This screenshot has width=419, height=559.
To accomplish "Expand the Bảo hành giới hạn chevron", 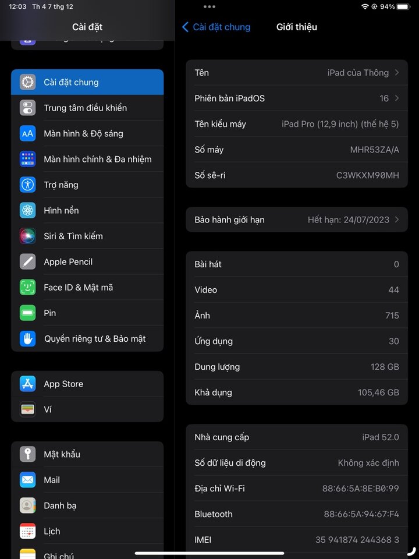I will pos(396,220).
